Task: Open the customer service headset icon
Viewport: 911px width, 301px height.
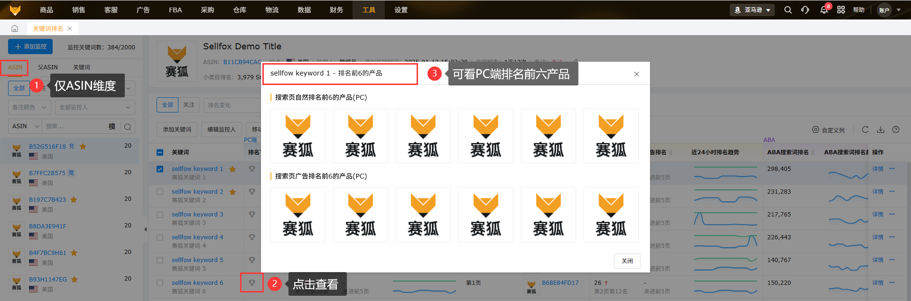Action: 805,9
